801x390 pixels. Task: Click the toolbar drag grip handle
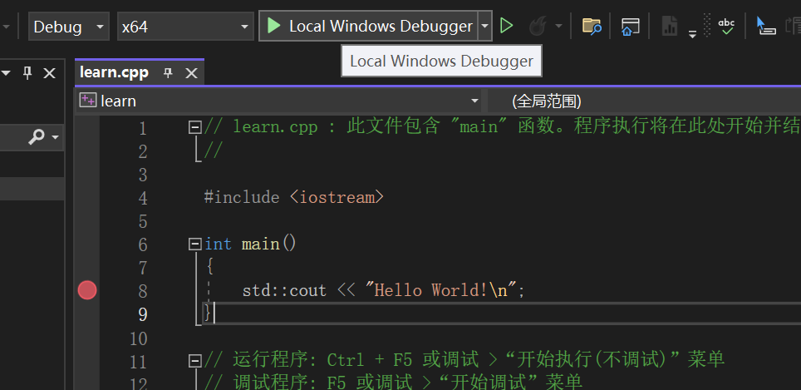point(707,26)
